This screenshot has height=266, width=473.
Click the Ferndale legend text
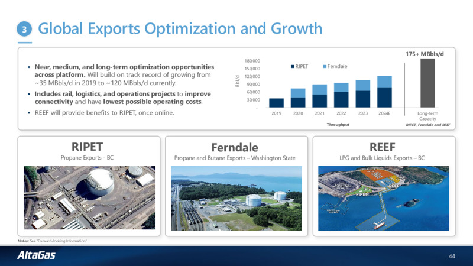coord(337,66)
